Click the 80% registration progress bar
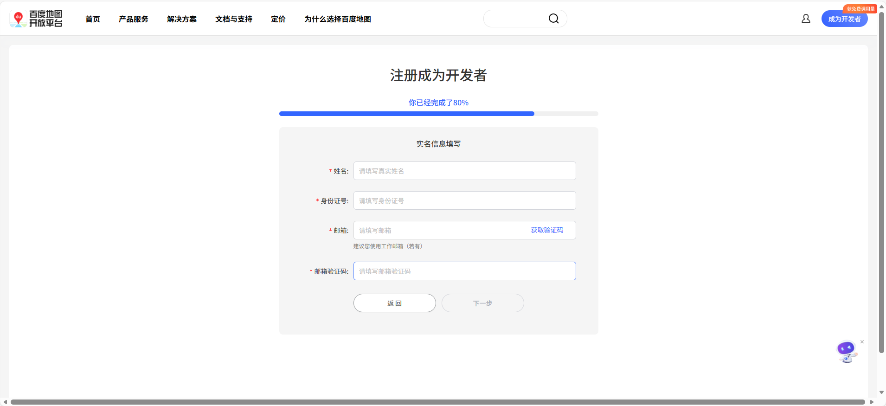Viewport: 886px width, 406px height. click(x=438, y=114)
